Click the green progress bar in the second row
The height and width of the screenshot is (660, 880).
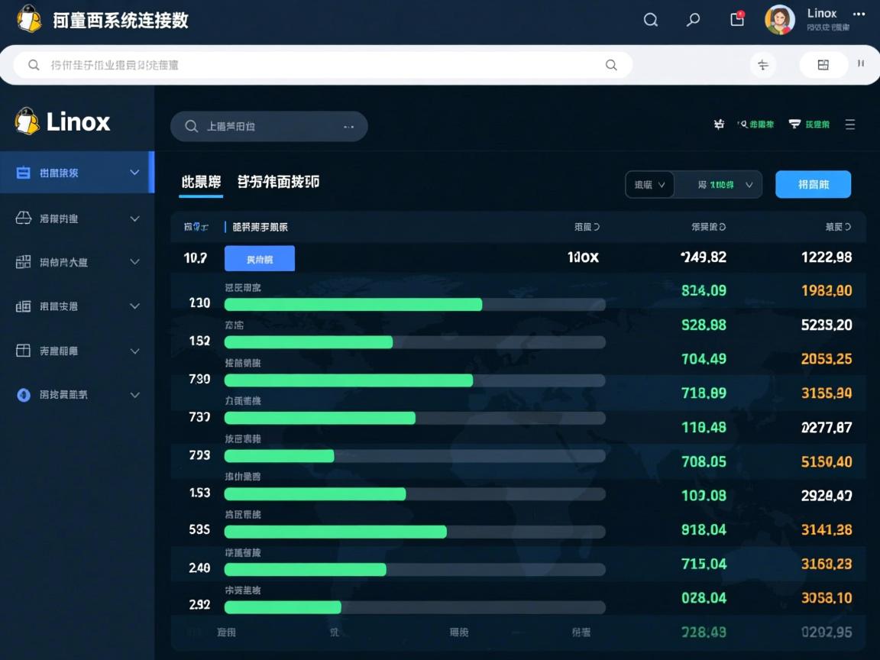click(x=351, y=304)
